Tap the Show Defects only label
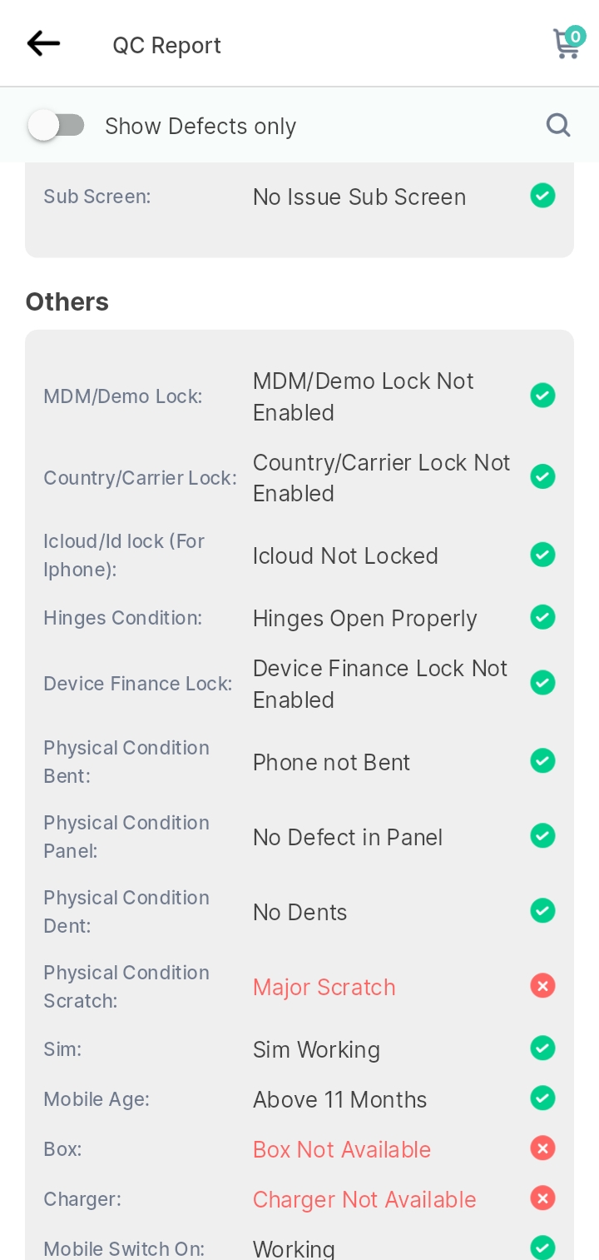 coord(200,126)
